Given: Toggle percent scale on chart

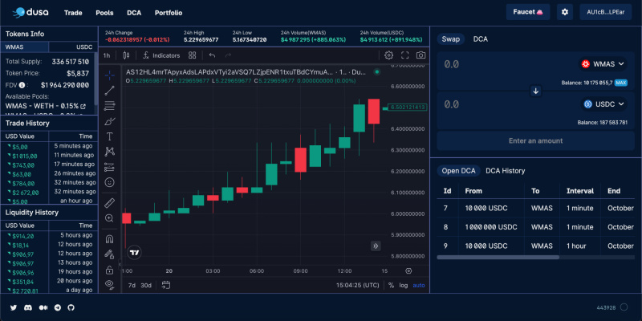Looking at the screenshot, I should click(391, 285).
